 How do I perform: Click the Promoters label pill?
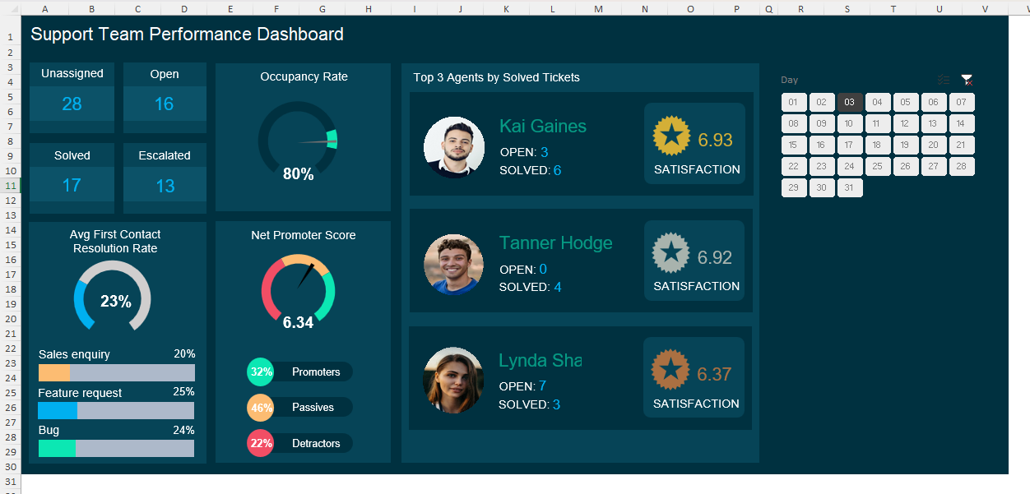[x=316, y=372]
